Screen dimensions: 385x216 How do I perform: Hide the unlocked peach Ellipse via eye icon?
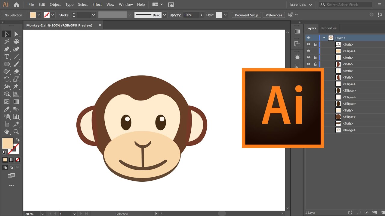tap(308, 51)
